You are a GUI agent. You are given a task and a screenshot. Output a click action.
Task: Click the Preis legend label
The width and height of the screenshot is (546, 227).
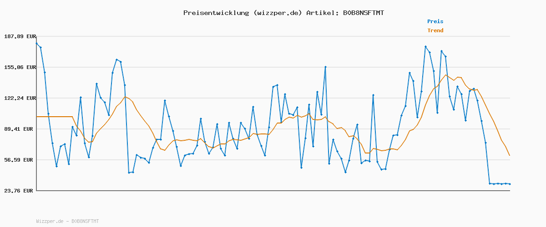(x=435, y=21)
